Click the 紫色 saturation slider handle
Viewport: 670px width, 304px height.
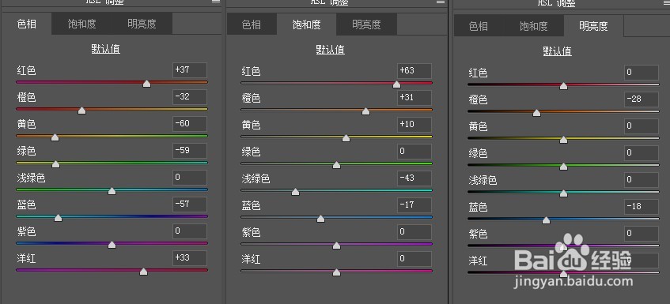[336, 246]
